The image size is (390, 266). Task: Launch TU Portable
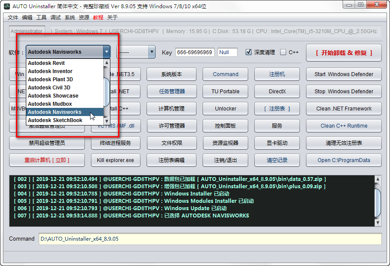point(225,91)
